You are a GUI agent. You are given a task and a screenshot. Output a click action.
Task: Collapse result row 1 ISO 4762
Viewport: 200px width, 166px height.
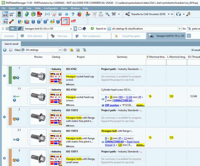pos(4,76)
